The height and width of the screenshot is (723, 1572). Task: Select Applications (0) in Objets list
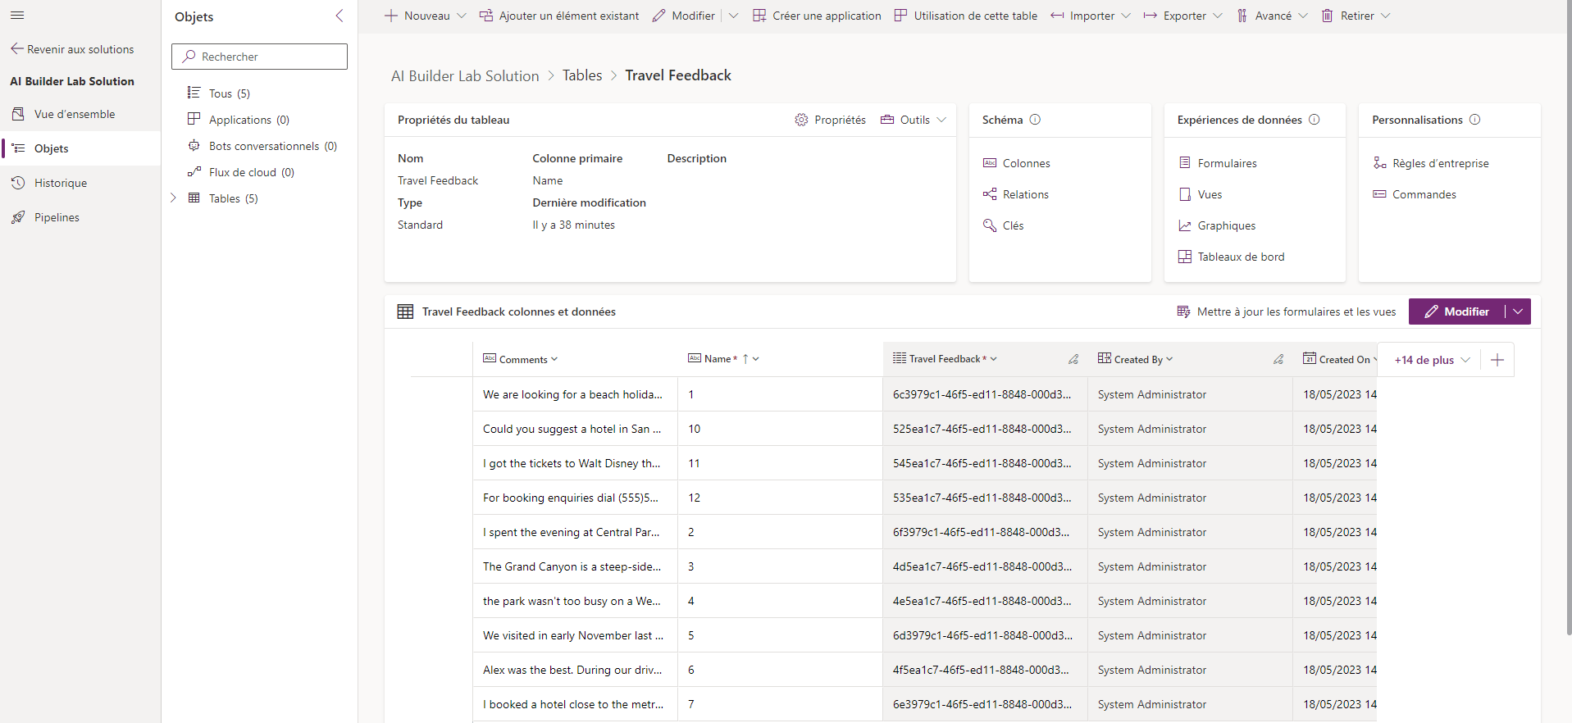click(x=248, y=120)
